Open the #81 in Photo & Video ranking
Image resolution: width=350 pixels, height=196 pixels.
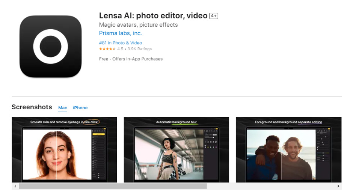(x=121, y=43)
